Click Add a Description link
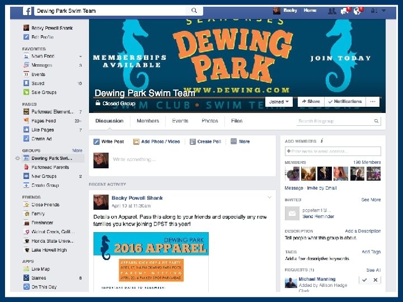Viewport: 403px width, 302px height. coord(363,231)
